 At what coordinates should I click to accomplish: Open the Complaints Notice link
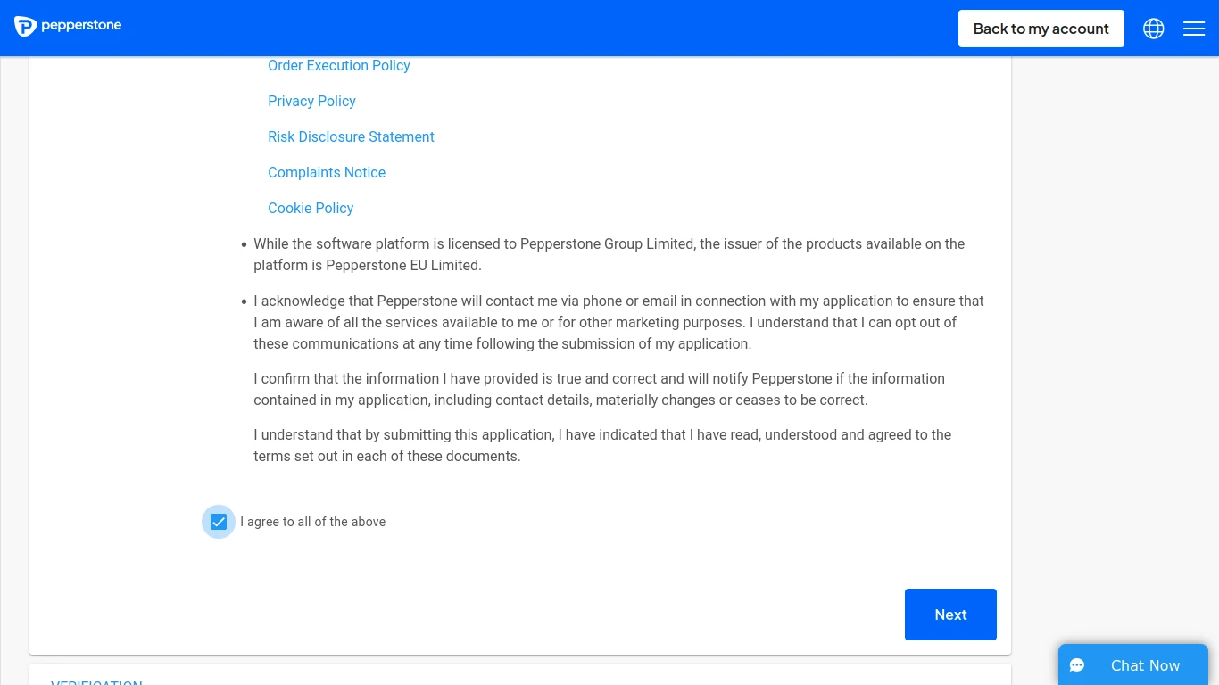(327, 172)
